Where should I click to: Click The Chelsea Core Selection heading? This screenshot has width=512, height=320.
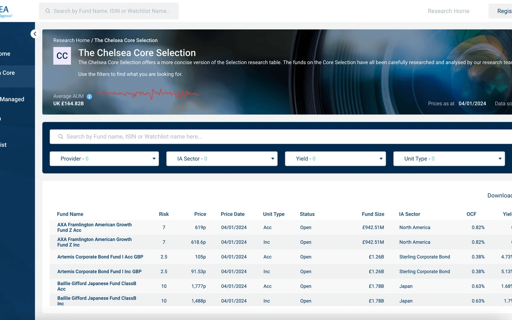[137, 53]
